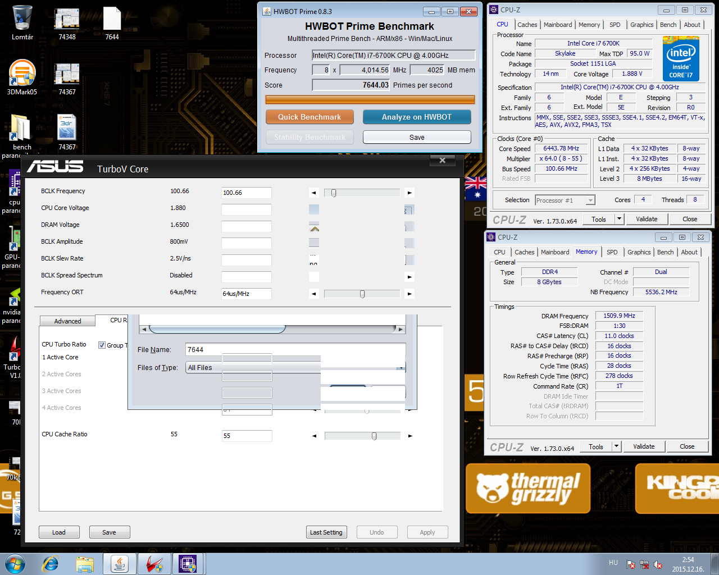
Task: Switch to Caches tab in upper CPU-Z window
Action: [x=527, y=25]
